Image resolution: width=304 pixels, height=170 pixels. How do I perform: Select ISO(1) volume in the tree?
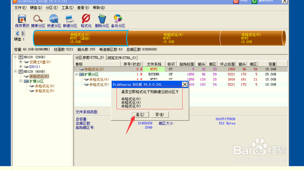tap(34, 67)
